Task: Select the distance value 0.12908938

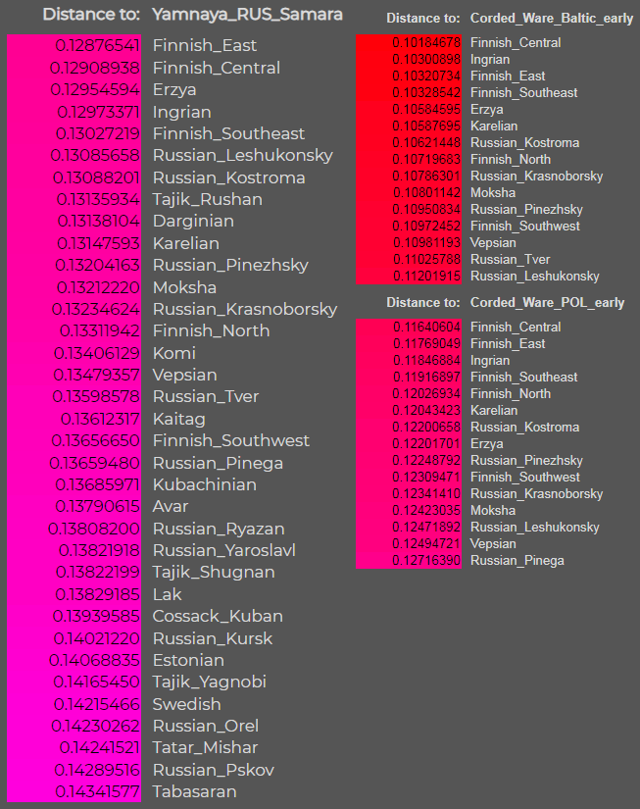Action: coord(95,68)
